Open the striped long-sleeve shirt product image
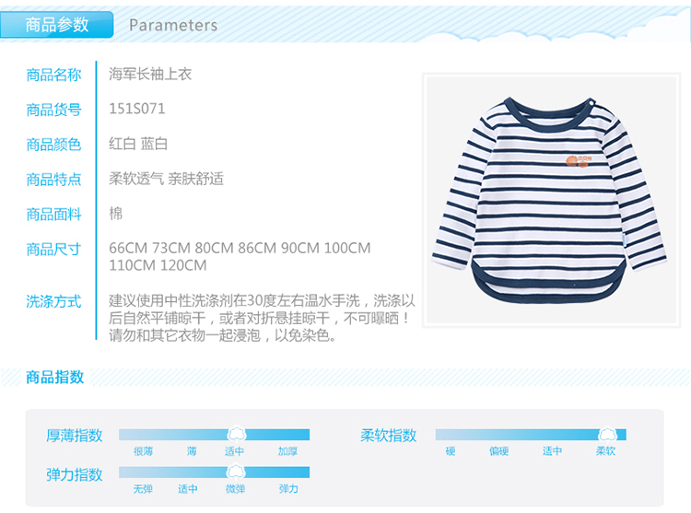Screen dimensions: 691x513 (x=551, y=201)
